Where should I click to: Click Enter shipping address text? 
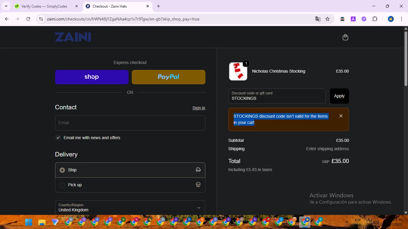click(x=327, y=149)
